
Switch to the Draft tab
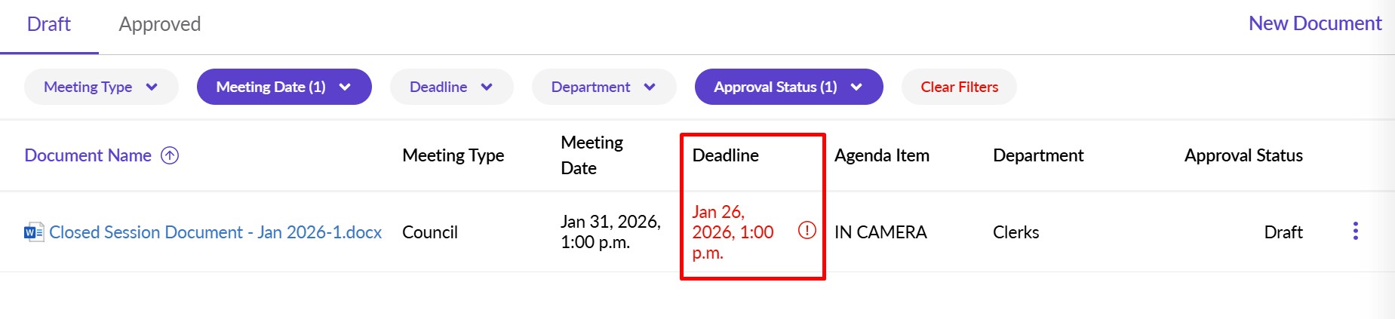point(49,24)
